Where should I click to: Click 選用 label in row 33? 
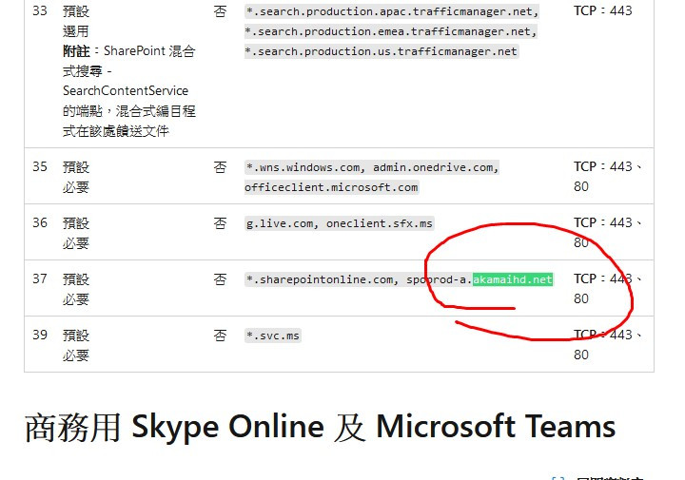(76, 31)
